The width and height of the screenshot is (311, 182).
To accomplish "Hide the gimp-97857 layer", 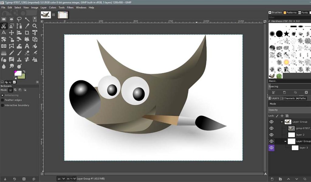I will [271, 128].
